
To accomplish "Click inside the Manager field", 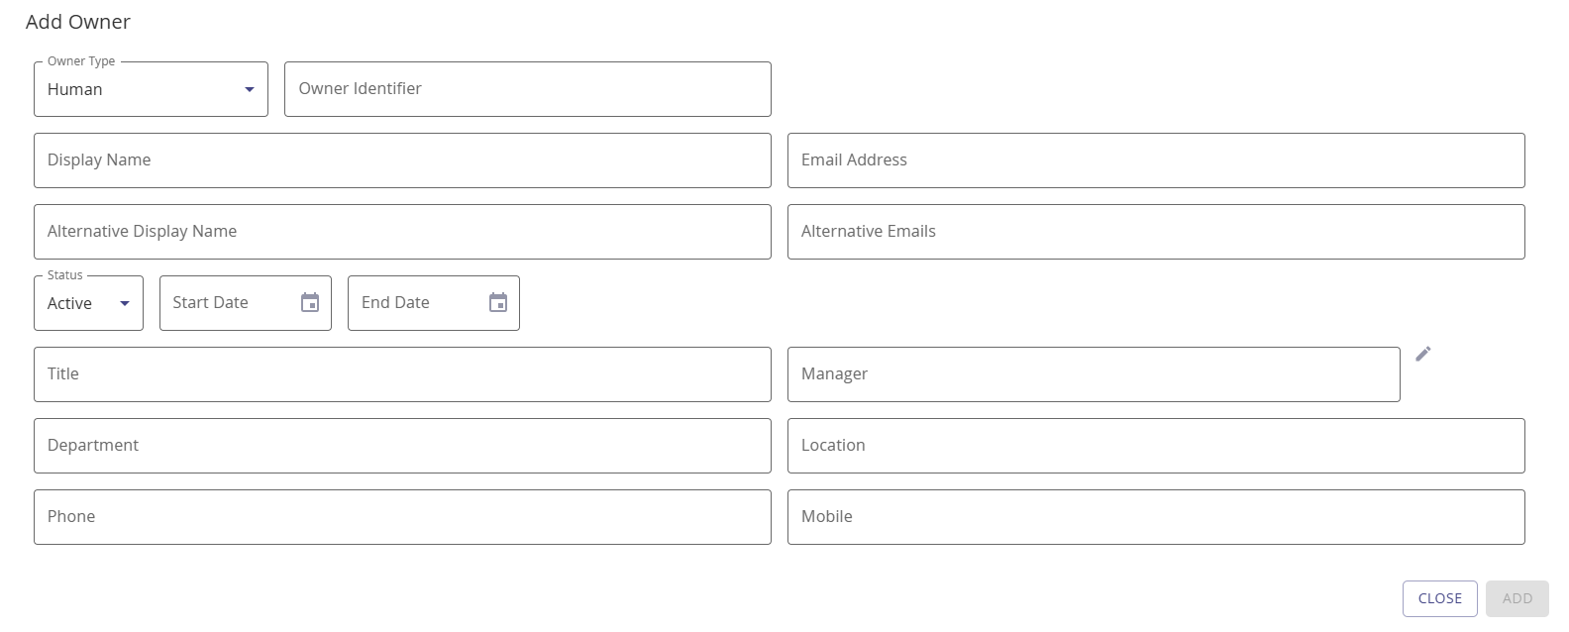I will (x=1093, y=373).
